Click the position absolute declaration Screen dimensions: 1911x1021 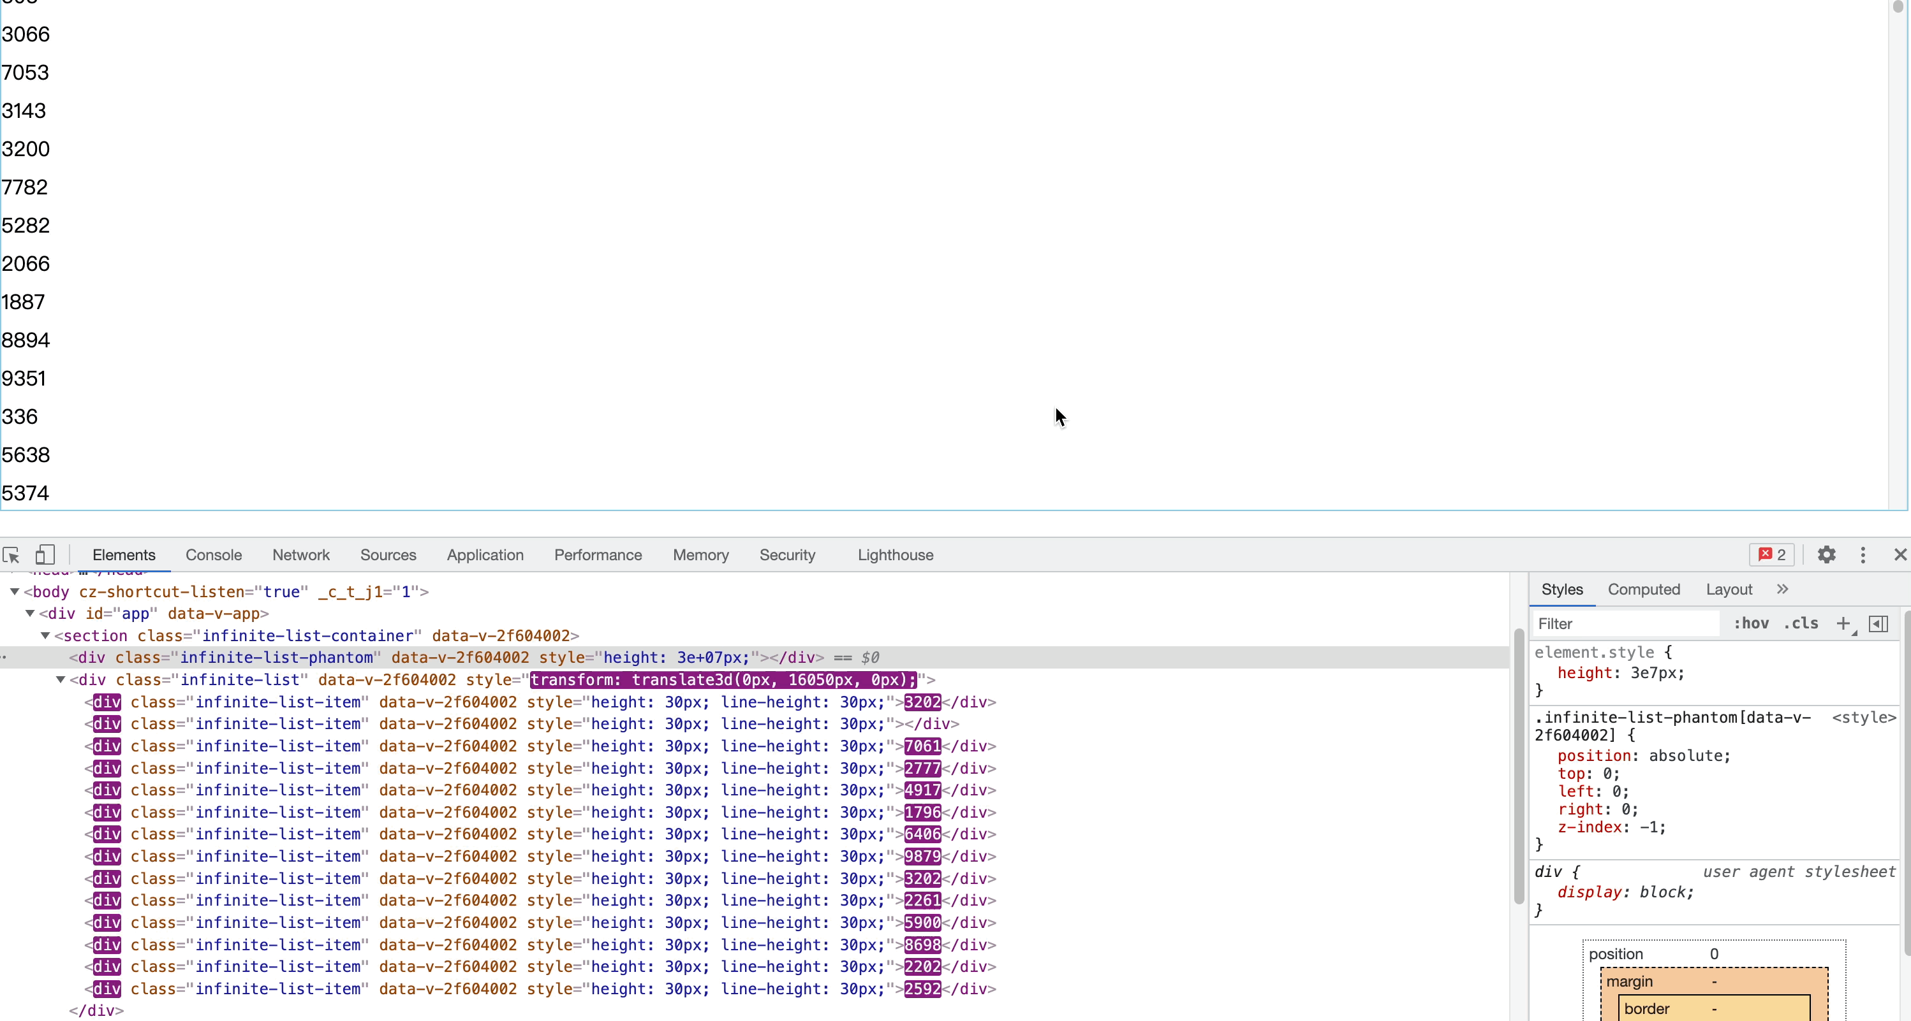click(1643, 756)
